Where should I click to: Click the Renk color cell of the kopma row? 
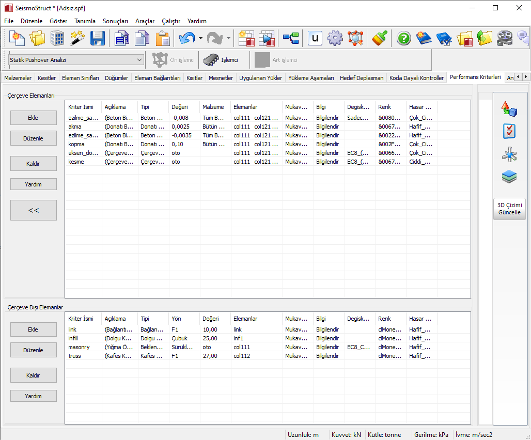click(x=390, y=144)
